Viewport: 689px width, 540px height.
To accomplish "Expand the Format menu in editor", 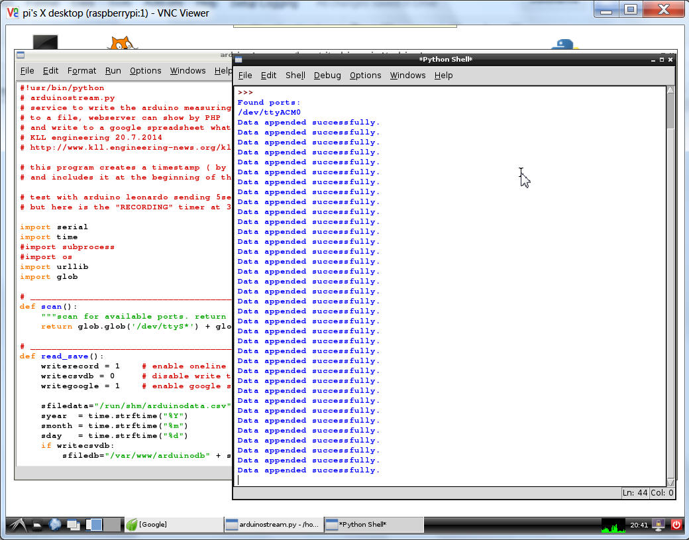I will (81, 71).
